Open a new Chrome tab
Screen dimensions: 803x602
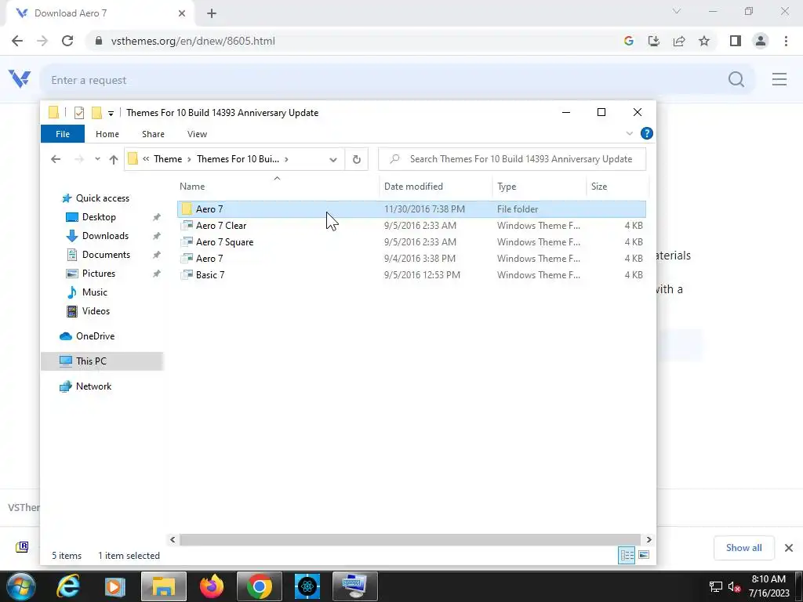tap(212, 14)
